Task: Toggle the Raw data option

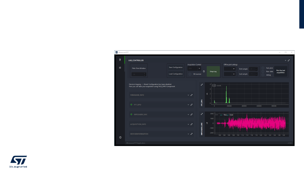Action: pos(263,71)
